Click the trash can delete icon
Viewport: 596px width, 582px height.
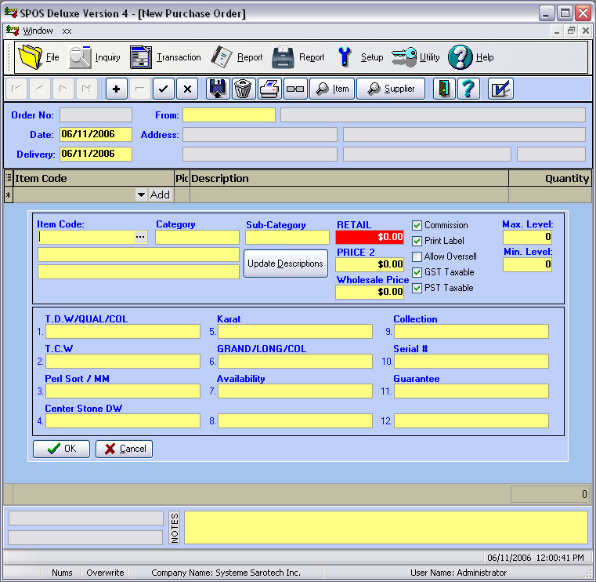tap(243, 89)
